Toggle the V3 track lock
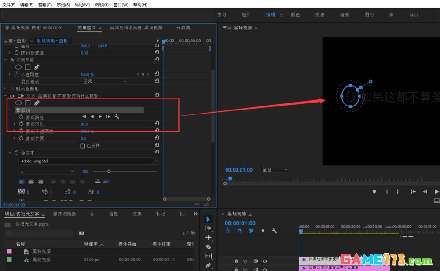 coord(237,261)
